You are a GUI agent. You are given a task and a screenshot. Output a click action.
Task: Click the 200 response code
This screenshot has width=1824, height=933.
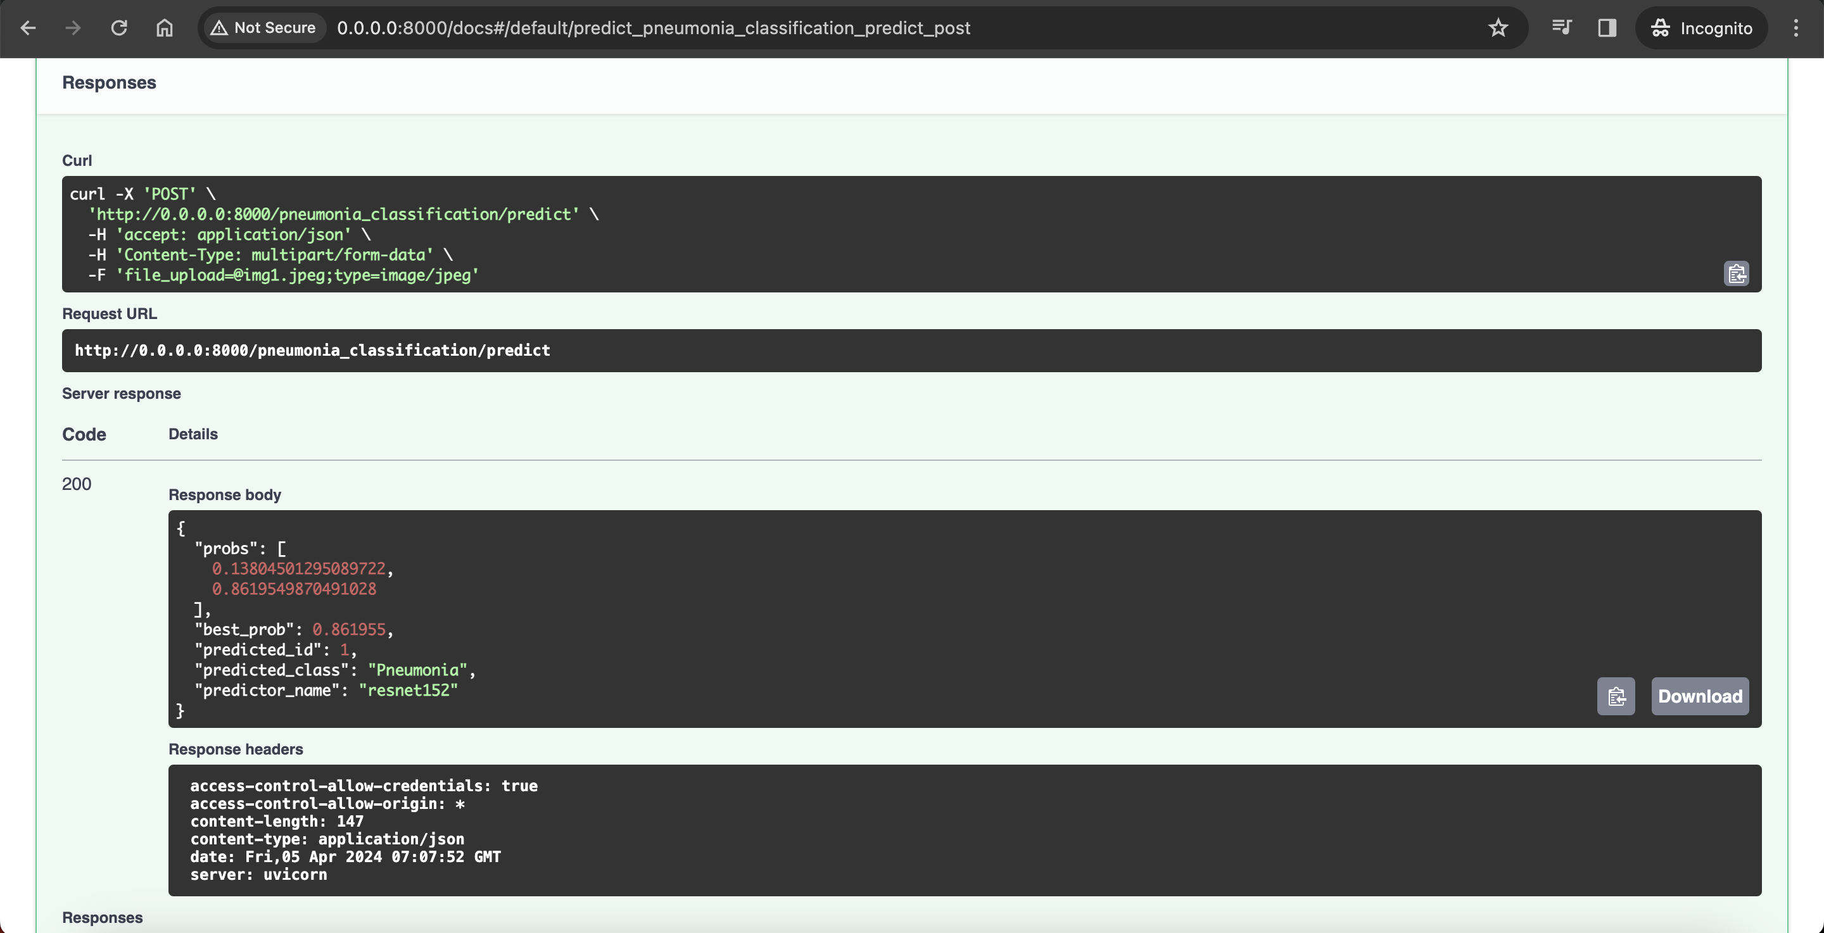coord(77,484)
